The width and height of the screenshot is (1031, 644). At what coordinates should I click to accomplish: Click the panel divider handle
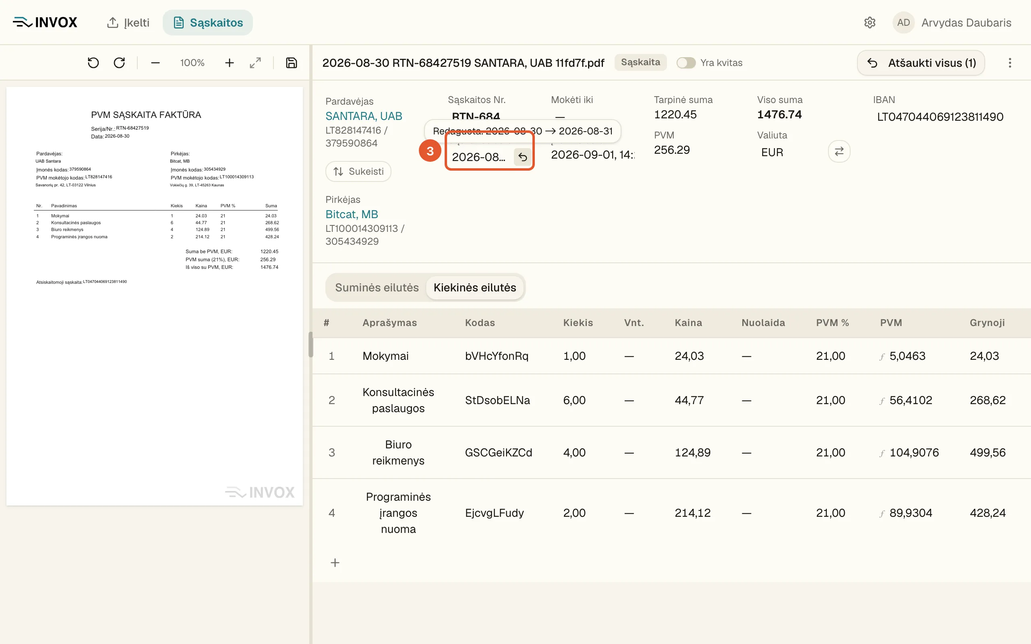tap(311, 344)
